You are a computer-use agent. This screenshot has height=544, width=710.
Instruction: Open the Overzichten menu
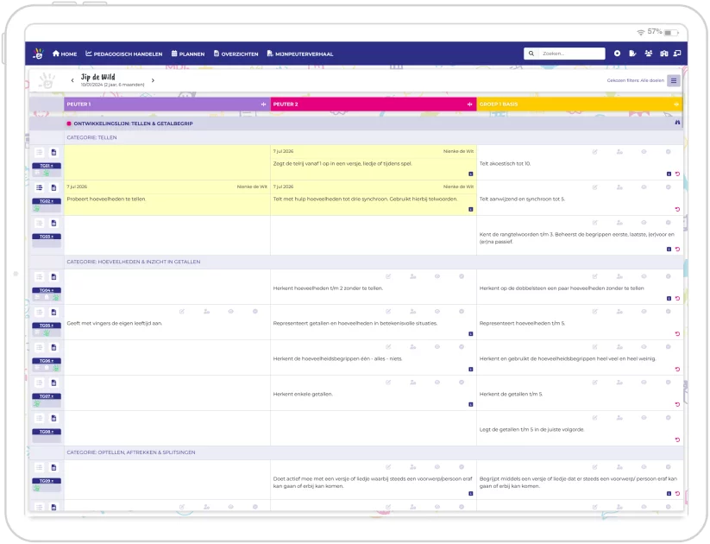coord(236,54)
